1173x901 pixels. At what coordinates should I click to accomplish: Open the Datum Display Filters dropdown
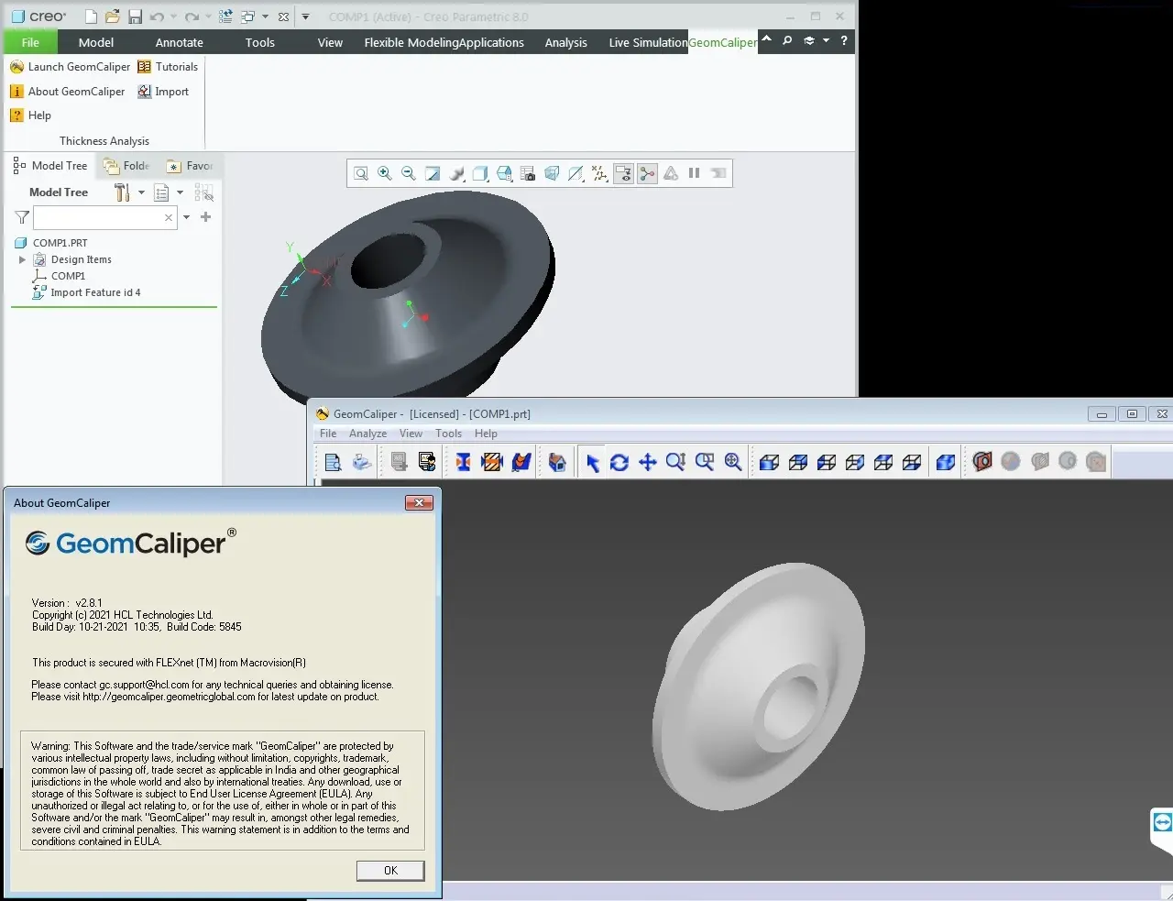tap(599, 173)
